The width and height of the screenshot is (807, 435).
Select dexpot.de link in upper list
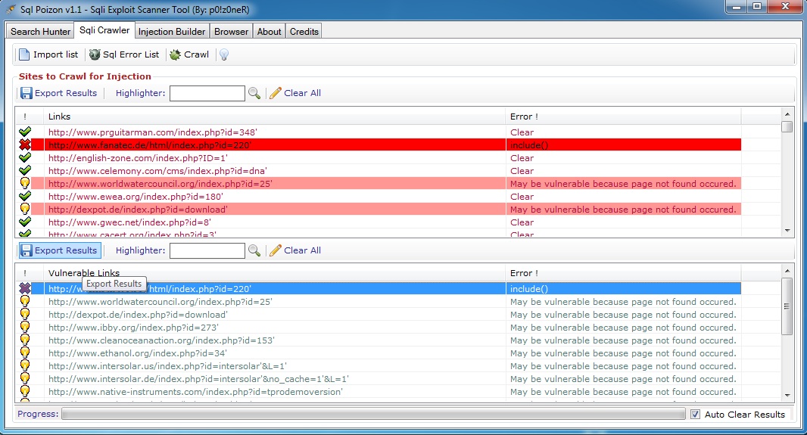coord(138,210)
